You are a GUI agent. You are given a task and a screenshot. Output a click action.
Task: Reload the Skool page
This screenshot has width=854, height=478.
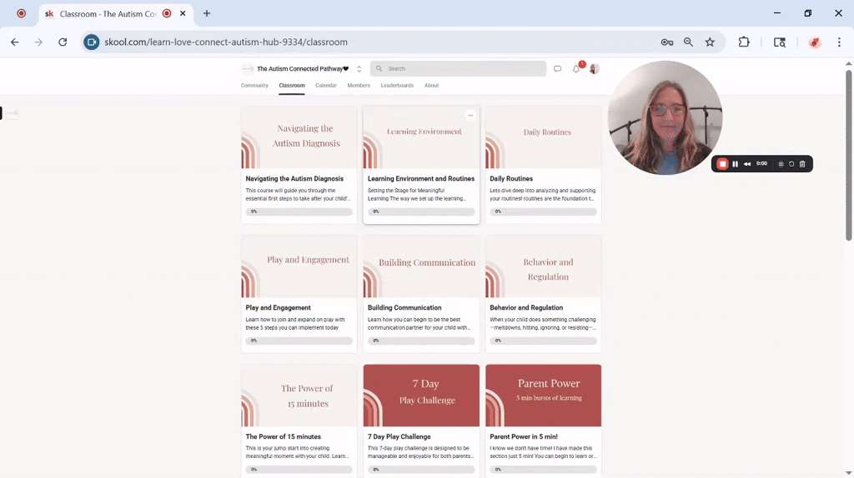(63, 42)
